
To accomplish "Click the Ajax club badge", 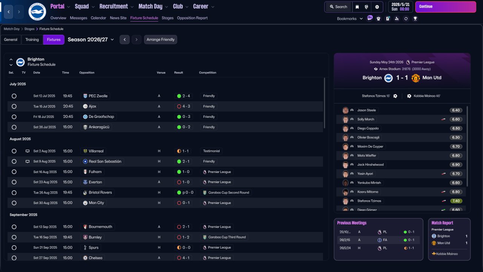I will click(85, 107).
